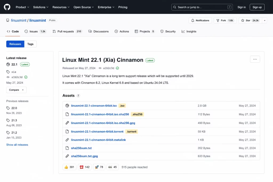Open the release three-dot options menu

click(x=255, y=59)
